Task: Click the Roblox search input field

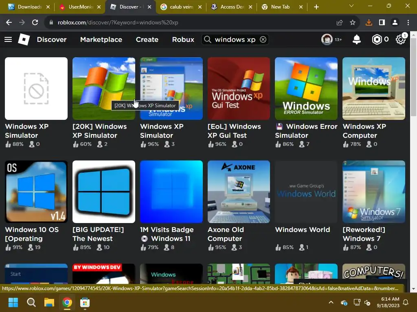Action: pyautogui.click(x=235, y=39)
